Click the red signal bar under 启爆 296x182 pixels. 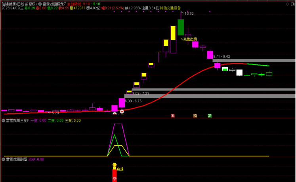[115, 175]
